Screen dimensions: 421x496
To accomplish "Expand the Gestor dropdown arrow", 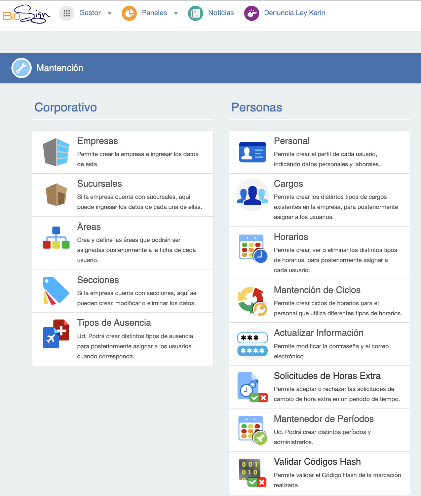I will click(110, 13).
